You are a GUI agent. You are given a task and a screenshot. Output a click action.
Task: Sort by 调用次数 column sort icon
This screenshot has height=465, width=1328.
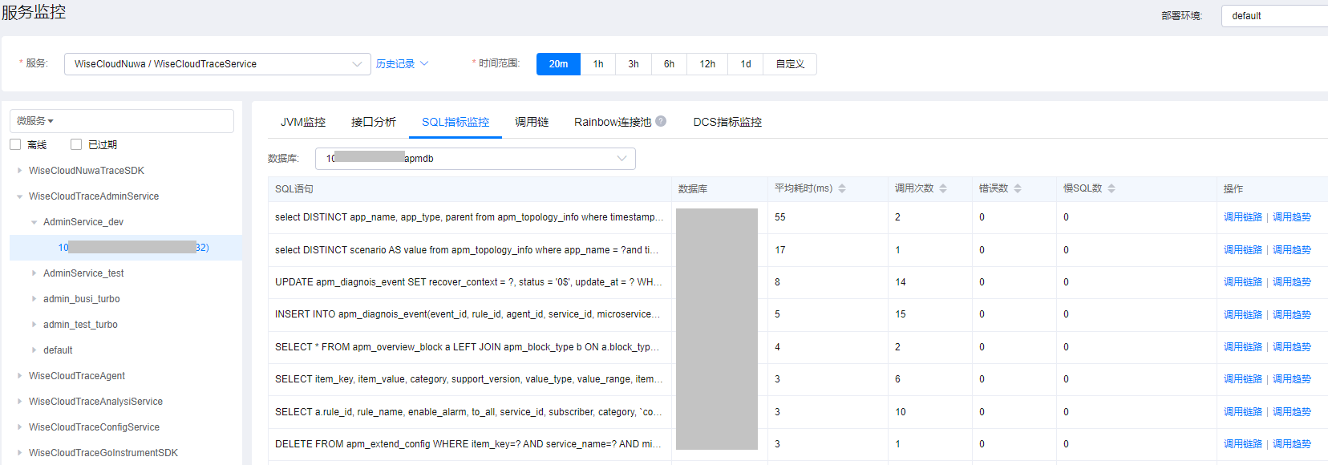tap(943, 188)
